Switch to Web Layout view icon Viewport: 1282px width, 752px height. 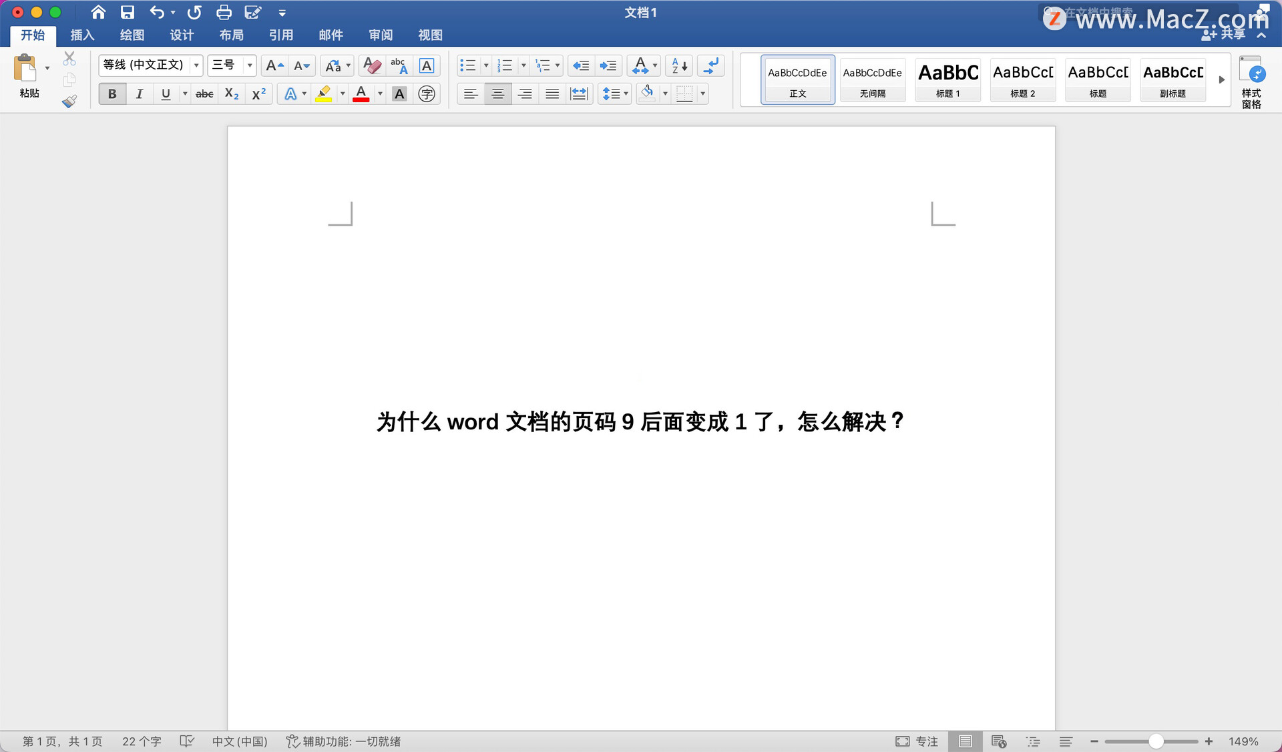[998, 741]
